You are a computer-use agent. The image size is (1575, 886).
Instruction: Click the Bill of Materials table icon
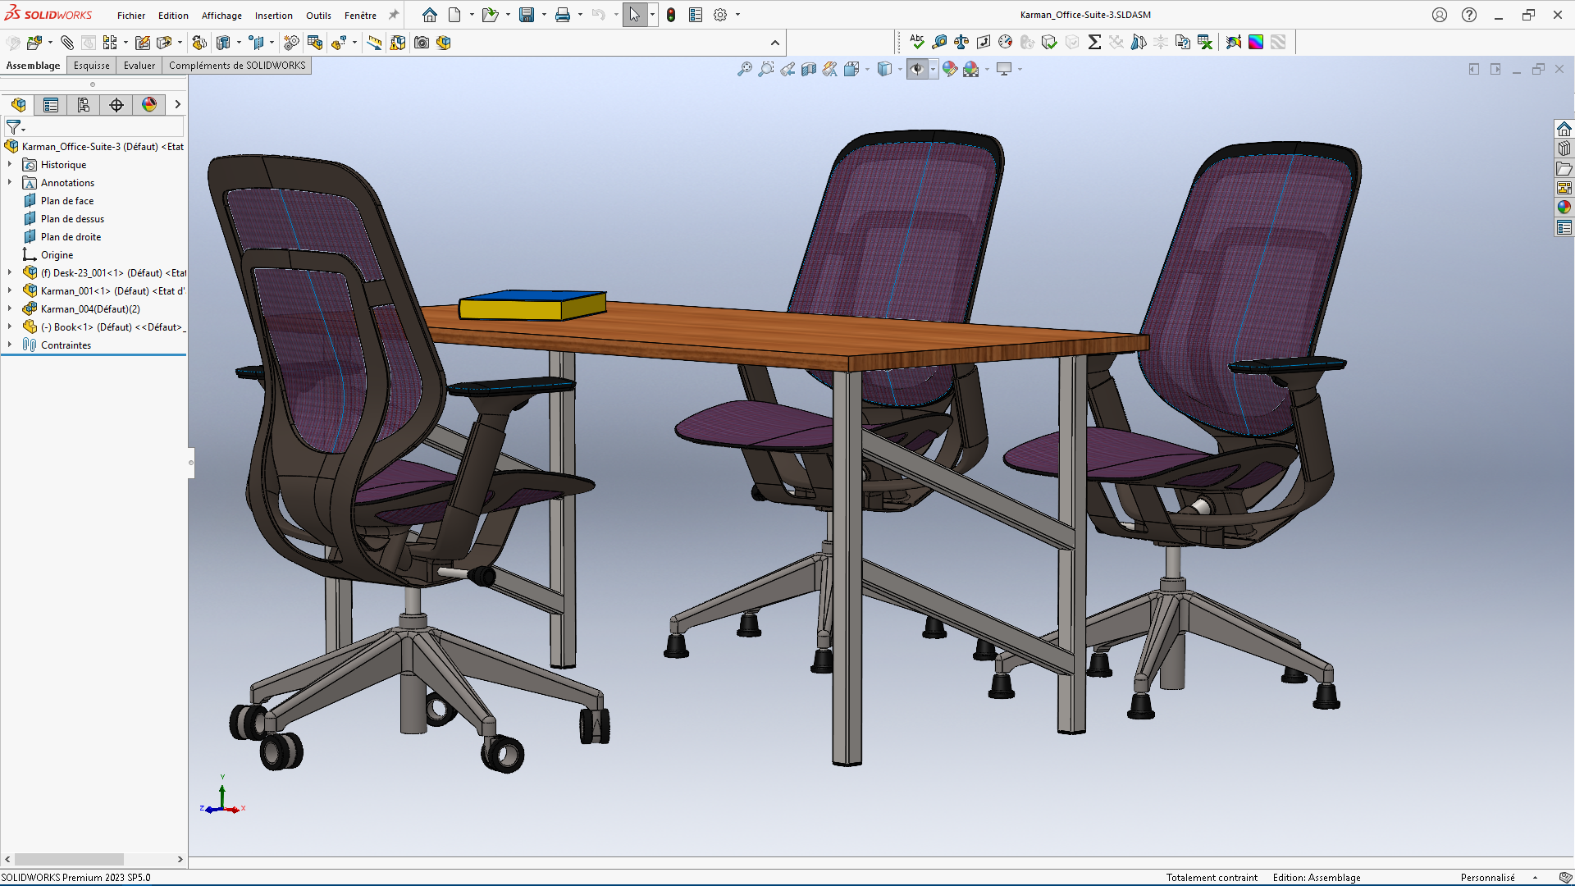[x=314, y=43]
